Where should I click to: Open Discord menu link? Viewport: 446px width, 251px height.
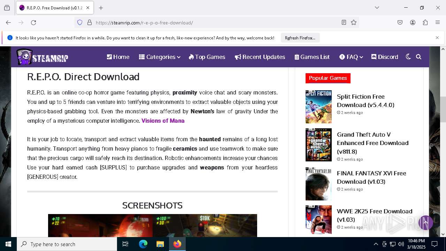385,57
